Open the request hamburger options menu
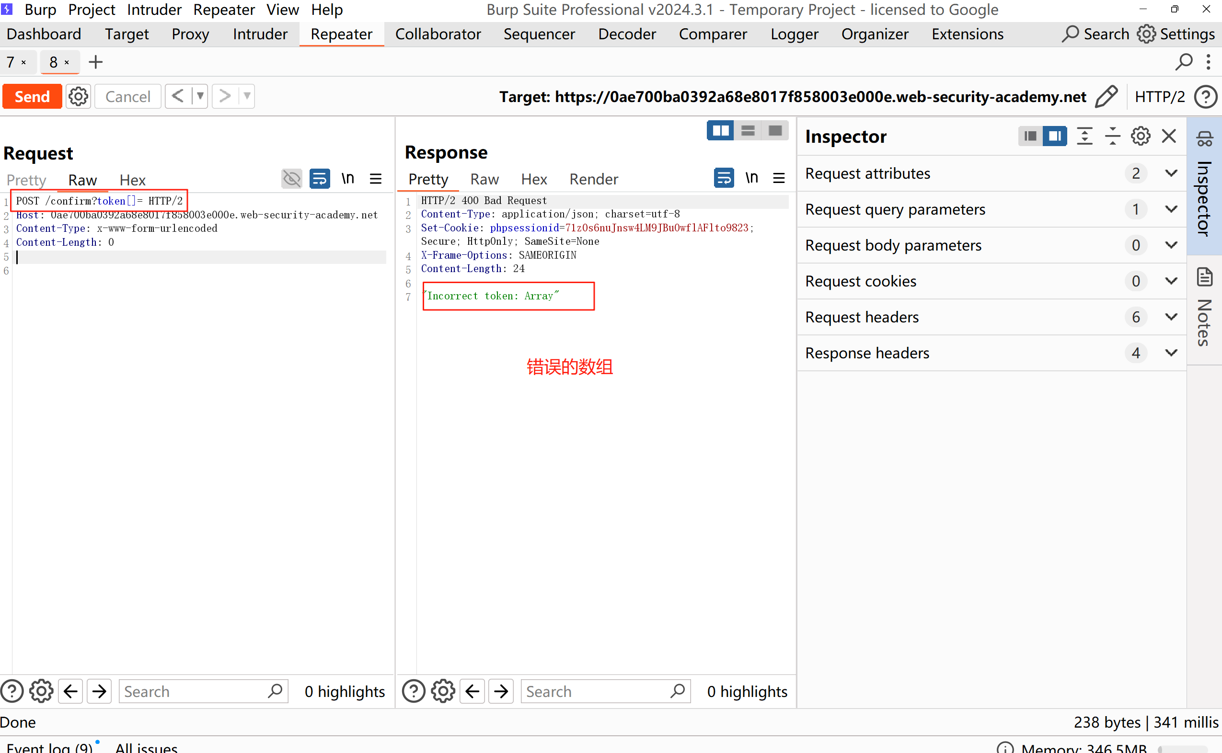The height and width of the screenshot is (753, 1222). pyautogui.click(x=376, y=179)
